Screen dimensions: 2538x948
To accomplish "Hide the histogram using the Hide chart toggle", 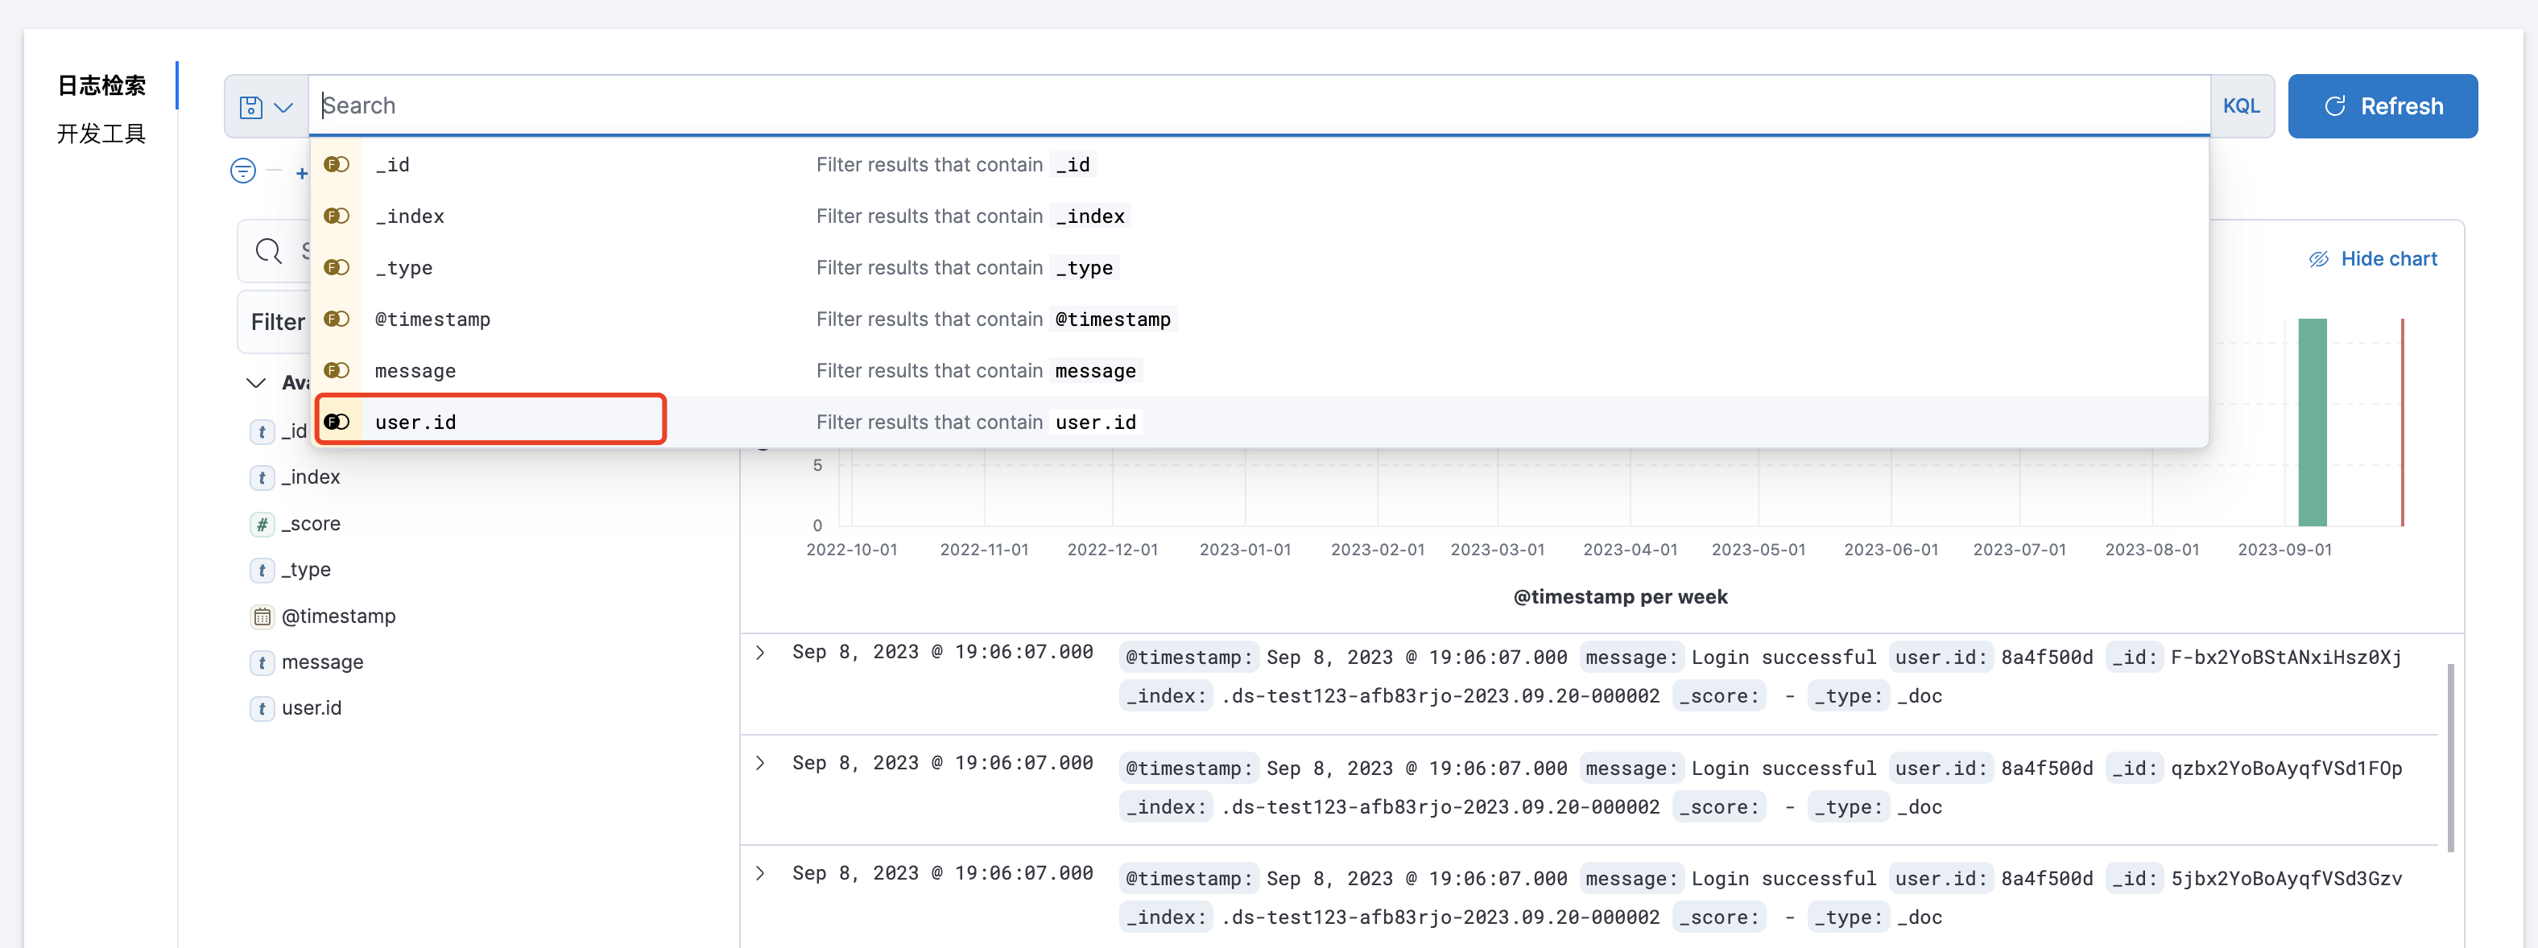I will click(2391, 258).
